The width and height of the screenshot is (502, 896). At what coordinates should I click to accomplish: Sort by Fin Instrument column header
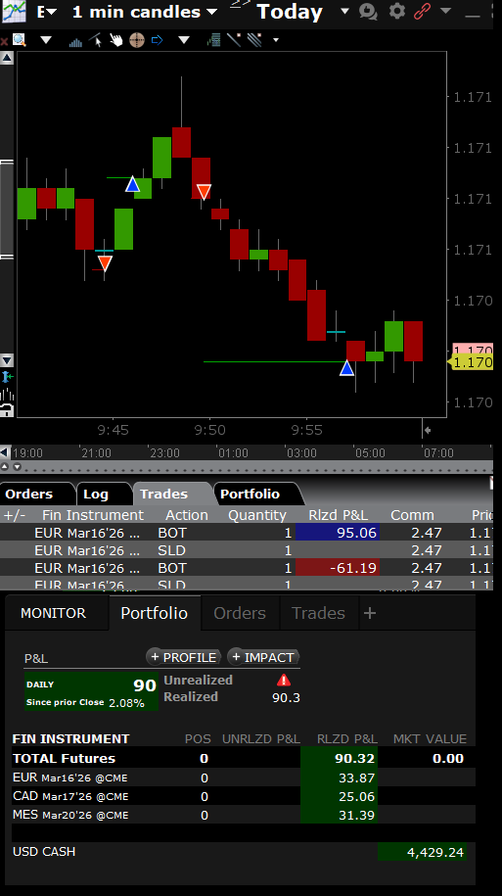coord(93,515)
